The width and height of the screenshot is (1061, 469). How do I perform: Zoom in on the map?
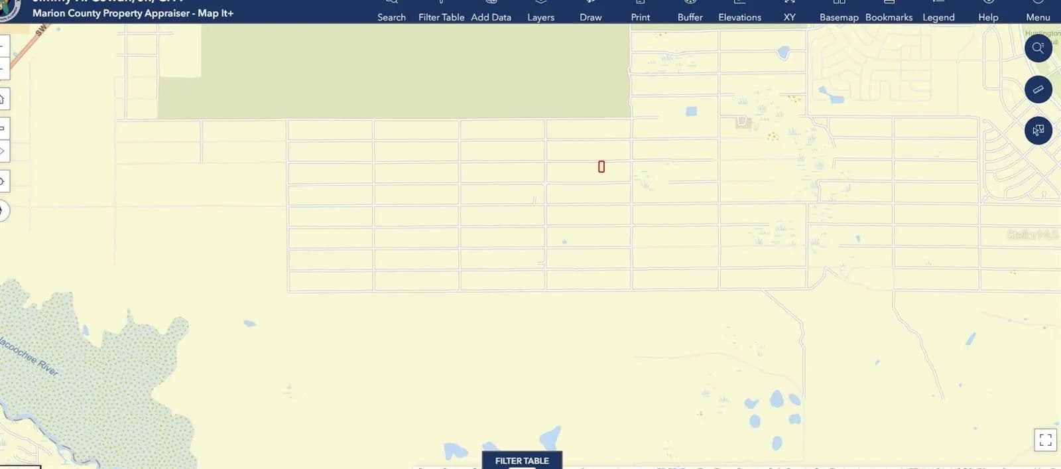pos(3,46)
